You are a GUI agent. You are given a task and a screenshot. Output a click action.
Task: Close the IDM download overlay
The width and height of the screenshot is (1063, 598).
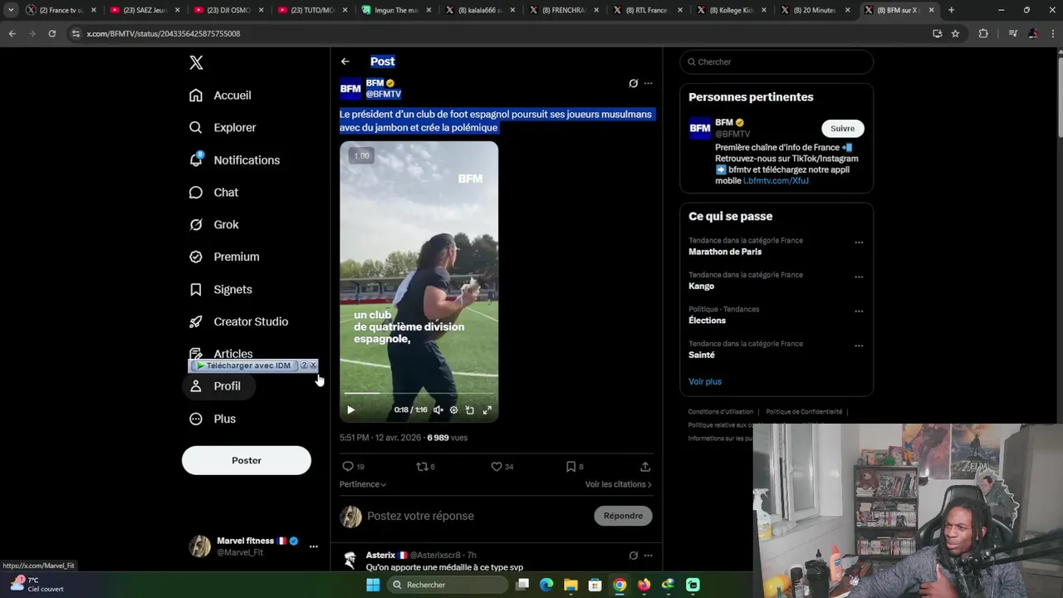pyautogui.click(x=313, y=365)
